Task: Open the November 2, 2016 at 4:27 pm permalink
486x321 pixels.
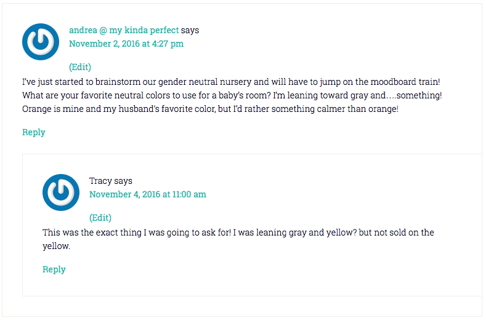Action: tap(126, 44)
